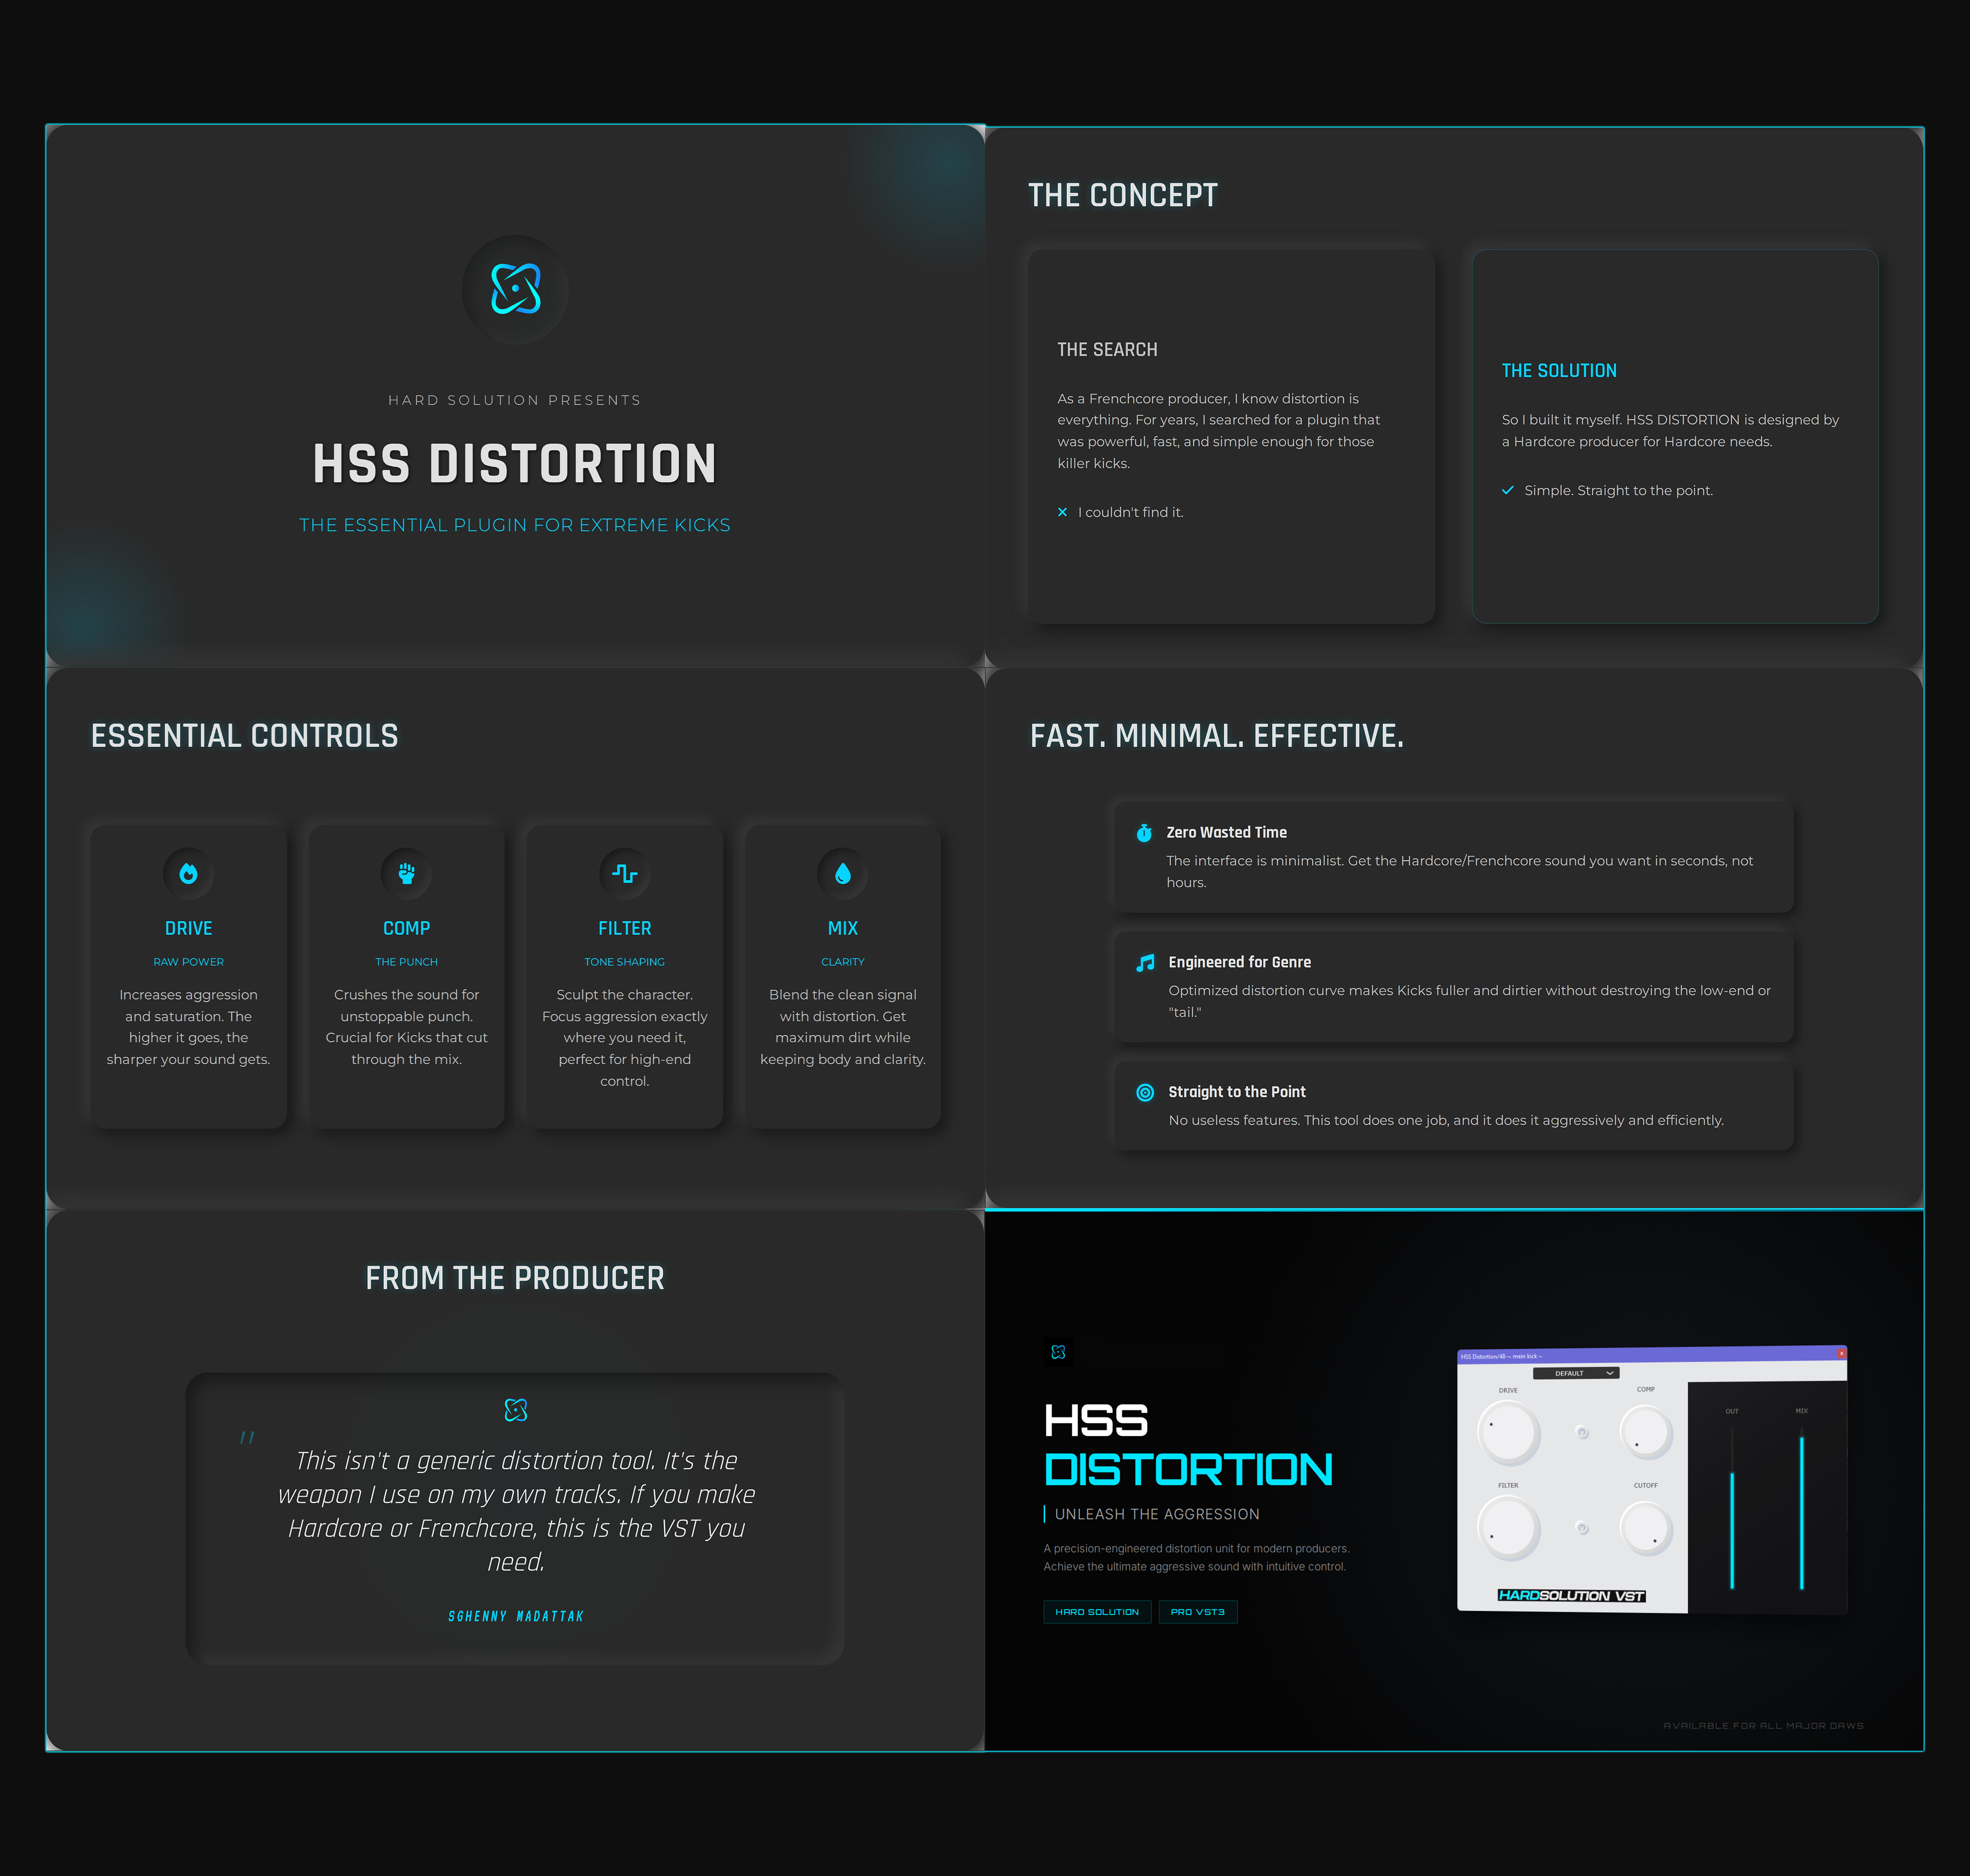Click the fist icon on the COMP card
This screenshot has height=1876, width=1970.
click(406, 874)
